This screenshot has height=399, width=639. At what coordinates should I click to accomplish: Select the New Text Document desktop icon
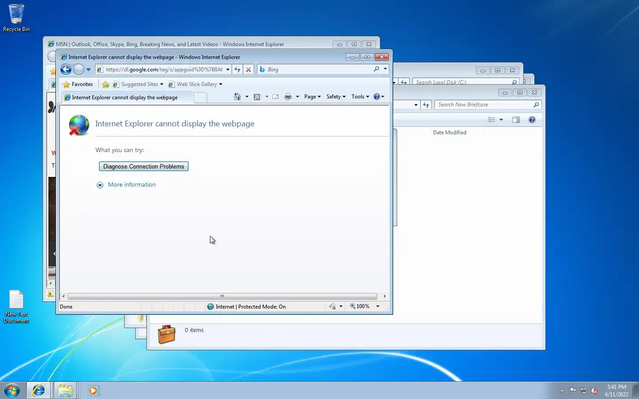16,306
